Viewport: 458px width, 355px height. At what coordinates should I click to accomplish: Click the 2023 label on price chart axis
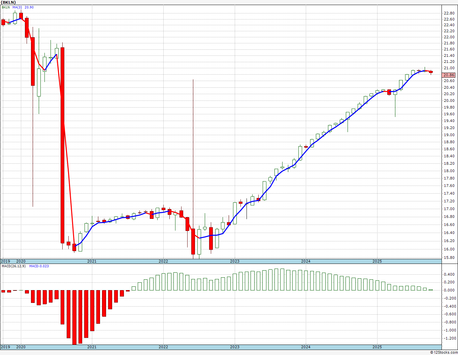(235, 261)
